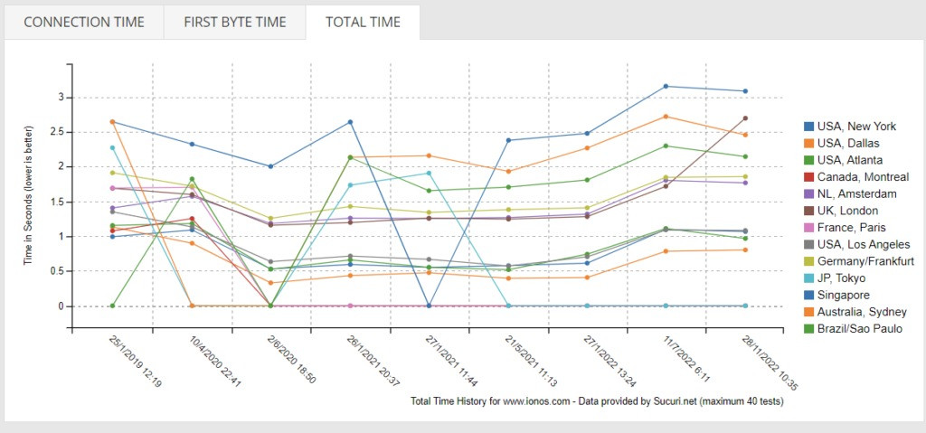Click the Australia, Sydney orange swatch

pos(809,312)
